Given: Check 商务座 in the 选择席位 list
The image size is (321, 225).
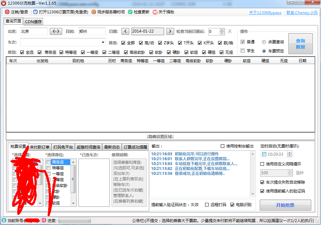Looking at the screenshot, I should [x=49, y=162].
